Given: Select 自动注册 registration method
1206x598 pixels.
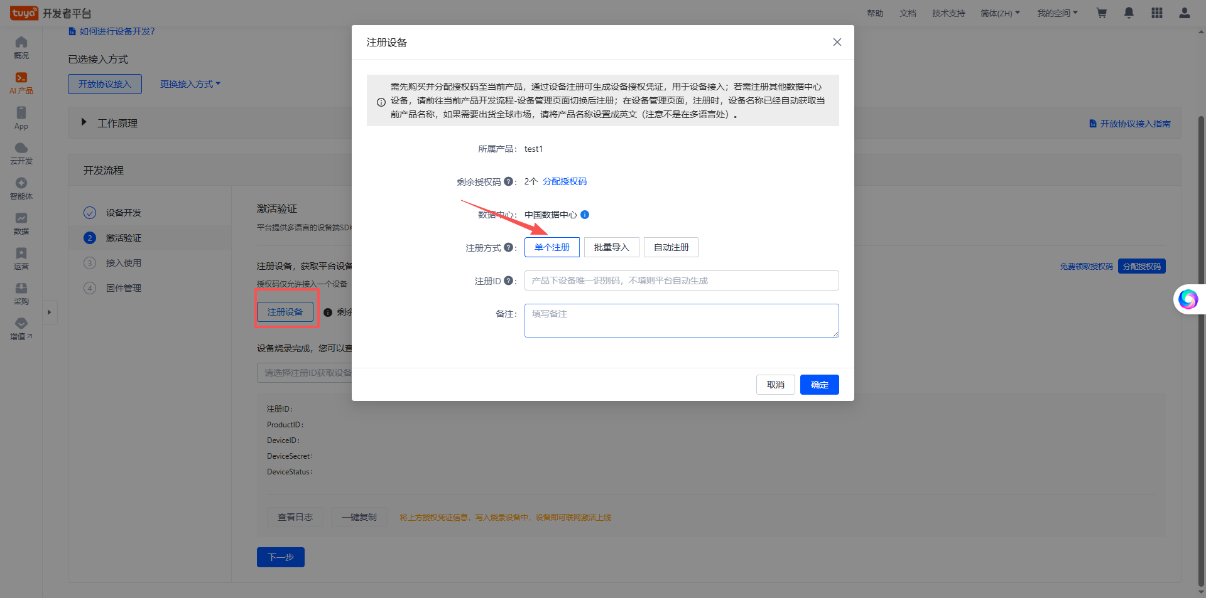Looking at the screenshot, I should (x=671, y=247).
